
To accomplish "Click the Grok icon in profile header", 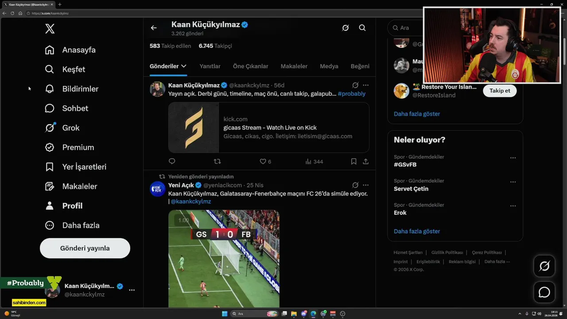I will coord(346,28).
